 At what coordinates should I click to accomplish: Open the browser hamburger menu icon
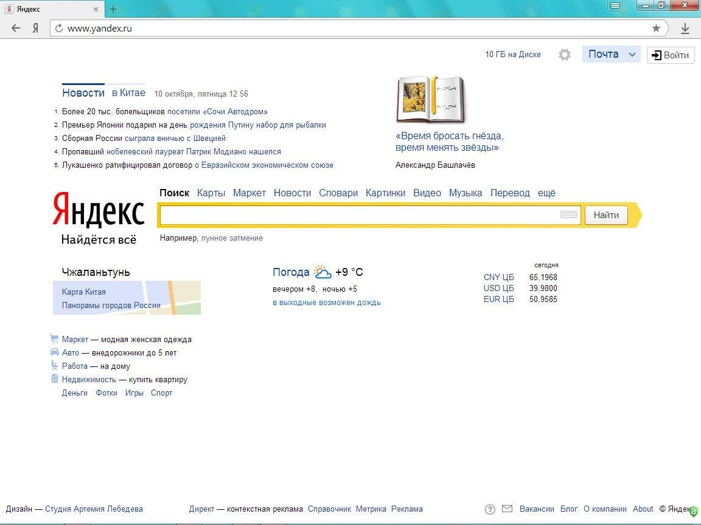616,5
